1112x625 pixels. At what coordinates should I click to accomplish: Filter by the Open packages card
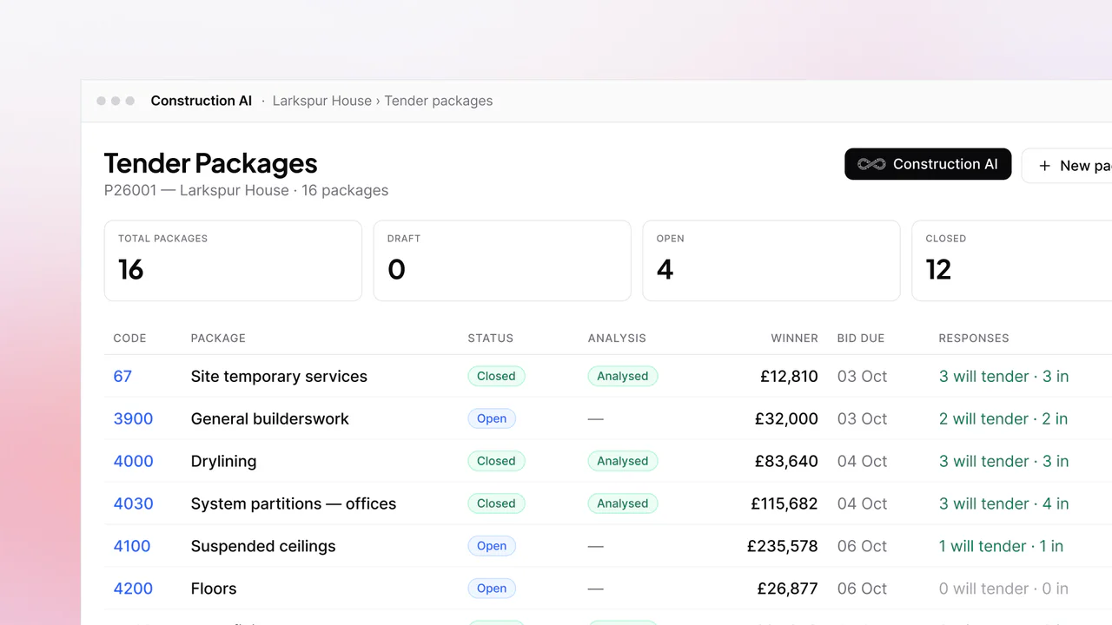pyautogui.click(x=771, y=260)
